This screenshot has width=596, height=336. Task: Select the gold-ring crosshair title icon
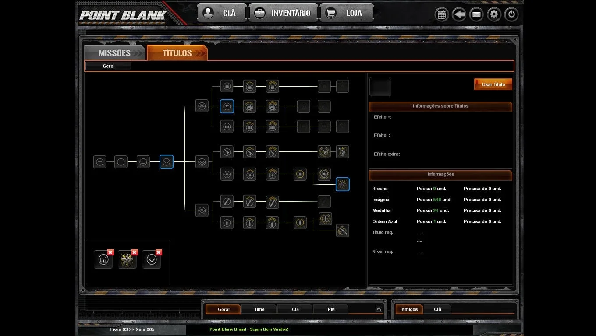(x=300, y=174)
